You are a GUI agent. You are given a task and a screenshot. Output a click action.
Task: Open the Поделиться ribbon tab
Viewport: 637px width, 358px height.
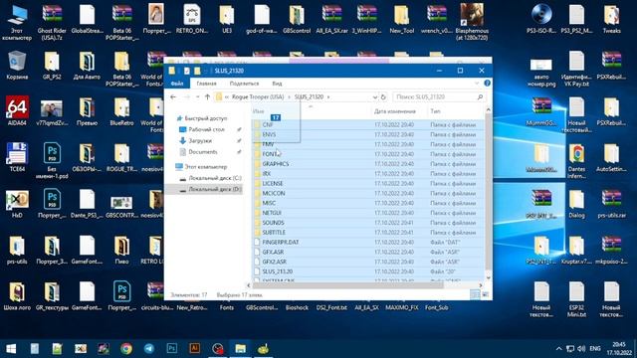coord(244,84)
